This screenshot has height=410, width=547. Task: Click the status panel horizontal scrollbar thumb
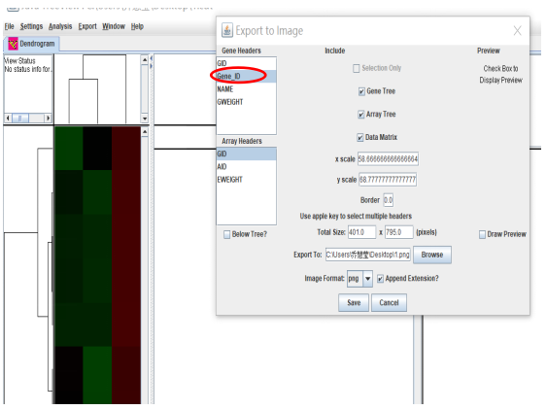point(20,118)
